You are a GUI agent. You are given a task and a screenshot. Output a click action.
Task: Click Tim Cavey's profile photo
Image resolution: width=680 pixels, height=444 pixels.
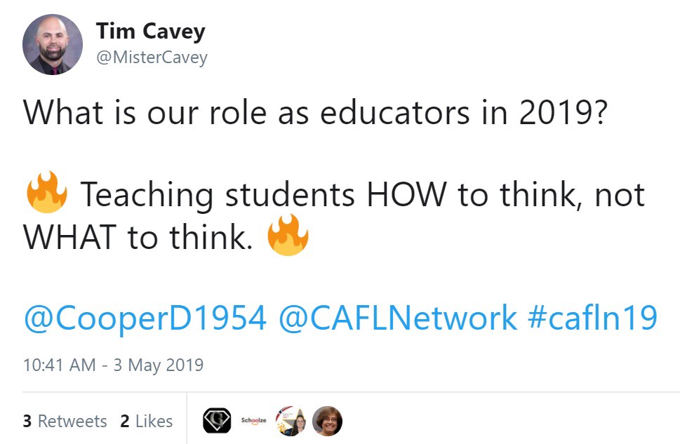click(x=53, y=44)
